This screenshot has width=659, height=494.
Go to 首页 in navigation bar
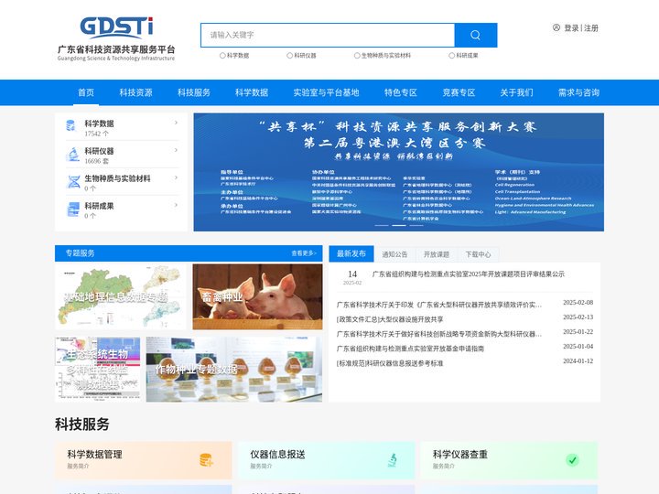tap(86, 92)
